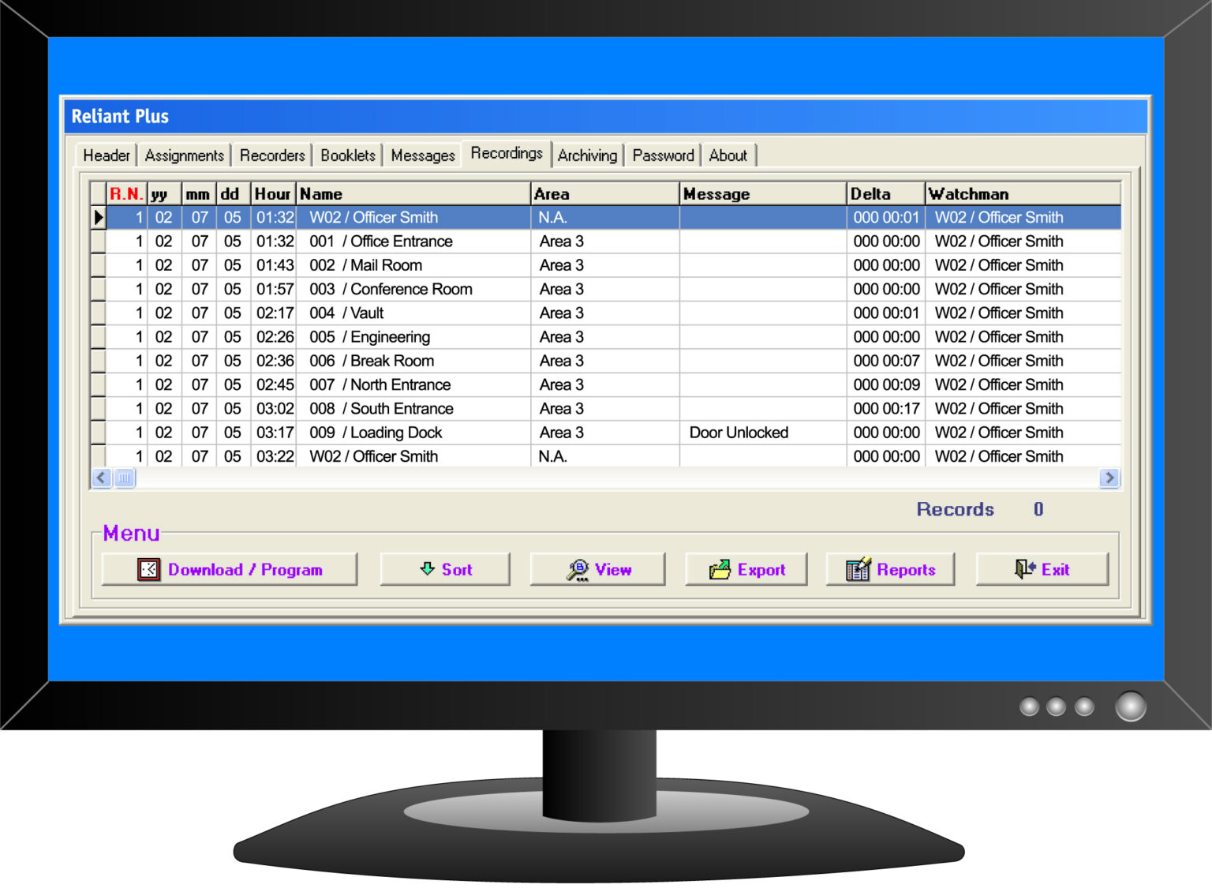Click the Exit button label
The height and width of the screenshot is (892, 1212).
(x=1055, y=569)
